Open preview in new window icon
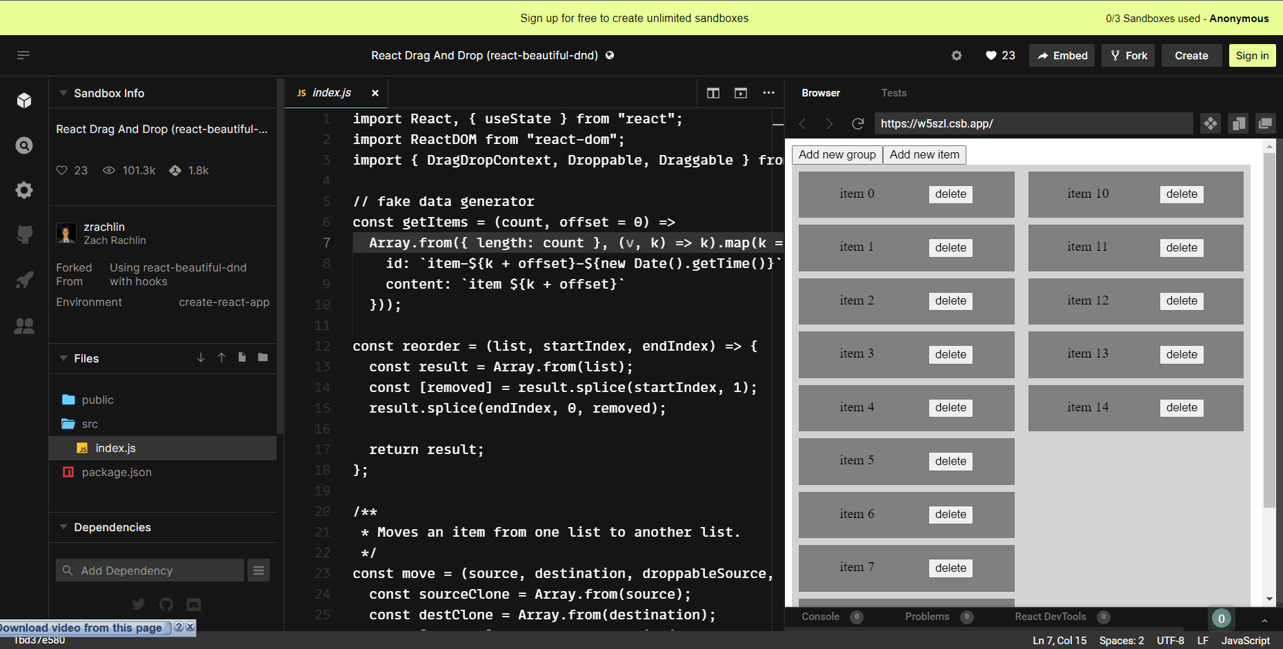Image resolution: width=1283 pixels, height=649 pixels. point(1265,123)
